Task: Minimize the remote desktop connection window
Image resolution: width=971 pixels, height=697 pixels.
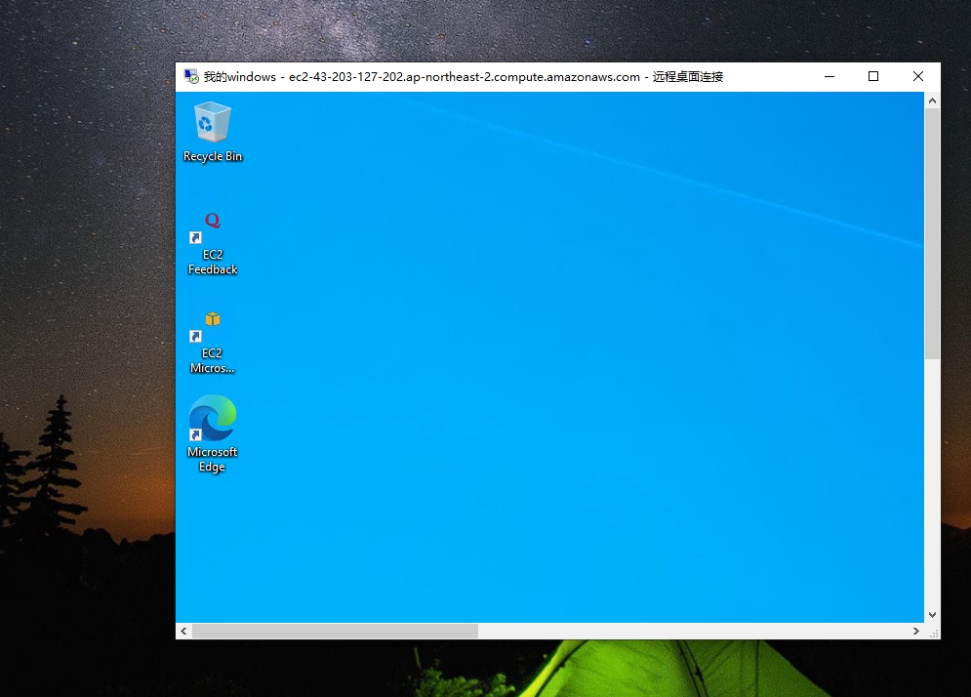Action: tap(829, 77)
